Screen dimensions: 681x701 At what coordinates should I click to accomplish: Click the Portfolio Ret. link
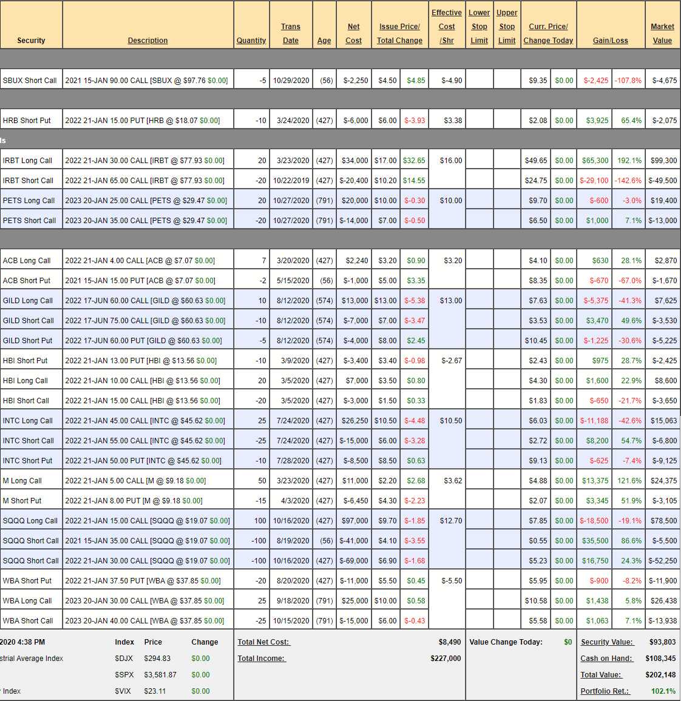coord(605,691)
